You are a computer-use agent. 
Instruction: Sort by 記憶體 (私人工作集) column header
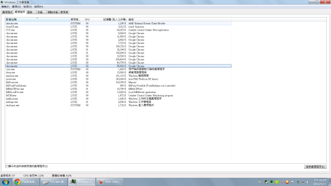pyautogui.click(x=109, y=20)
